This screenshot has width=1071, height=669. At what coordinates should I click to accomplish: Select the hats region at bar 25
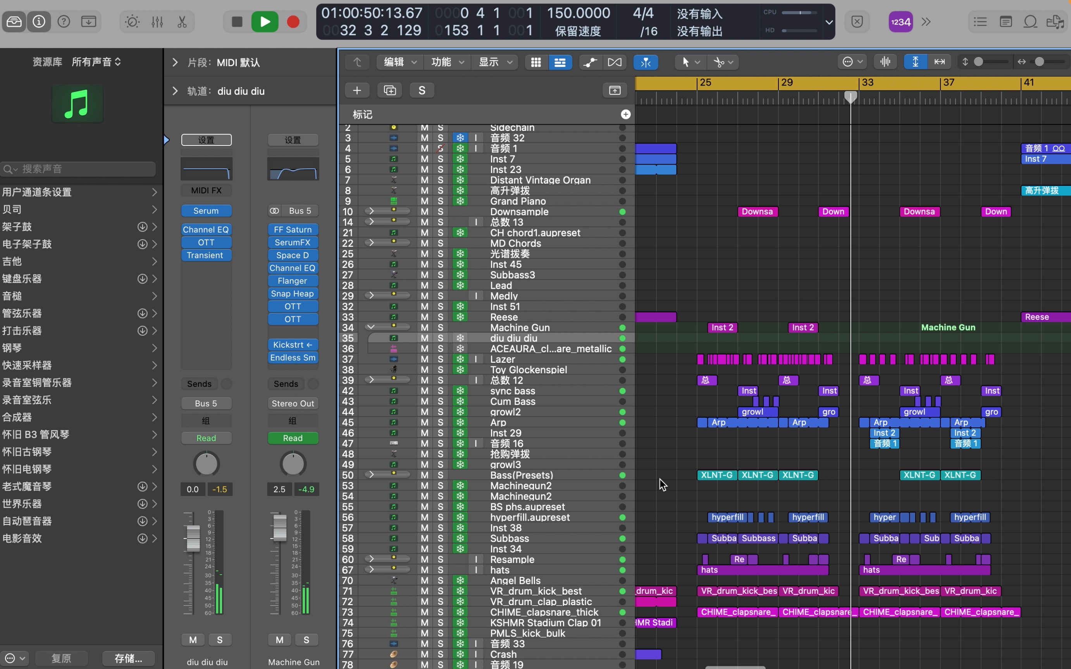pyautogui.click(x=763, y=570)
